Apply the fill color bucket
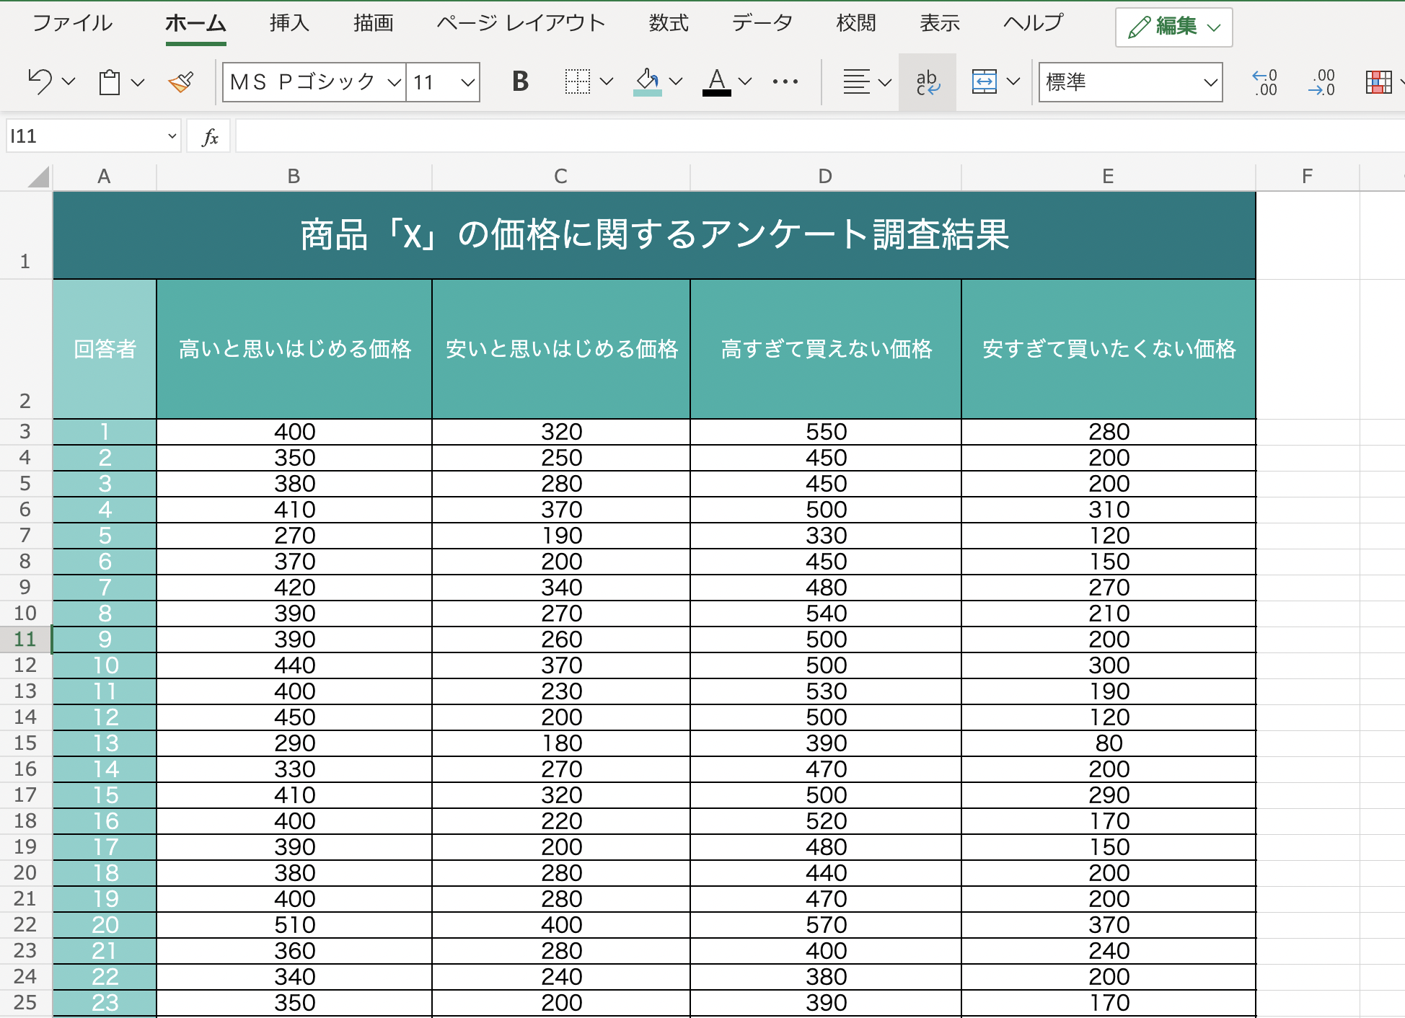The width and height of the screenshot is (1405, 1018). point(647,81)
